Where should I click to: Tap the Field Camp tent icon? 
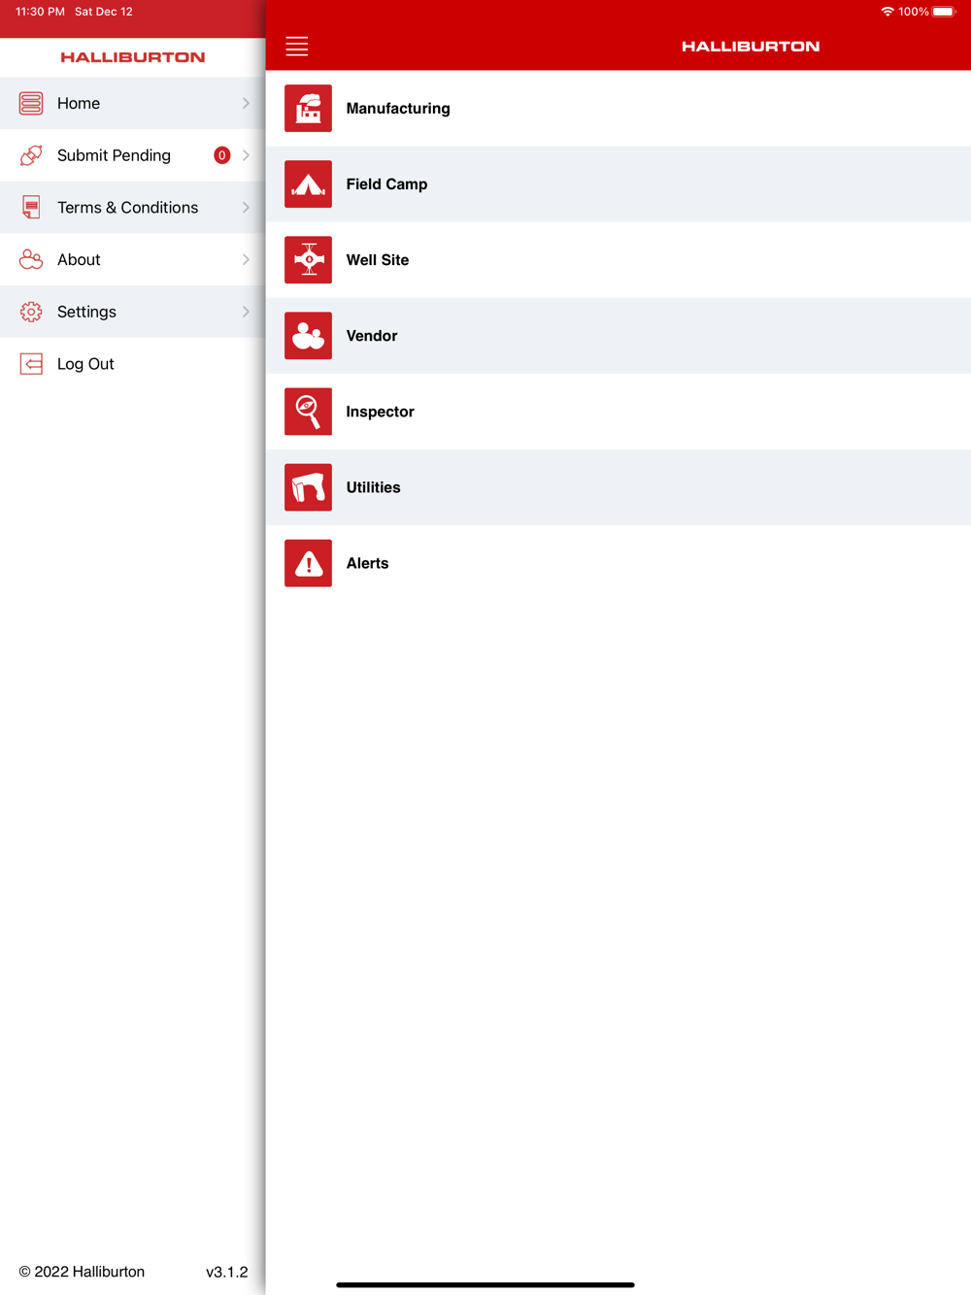[x=308, y=184]
